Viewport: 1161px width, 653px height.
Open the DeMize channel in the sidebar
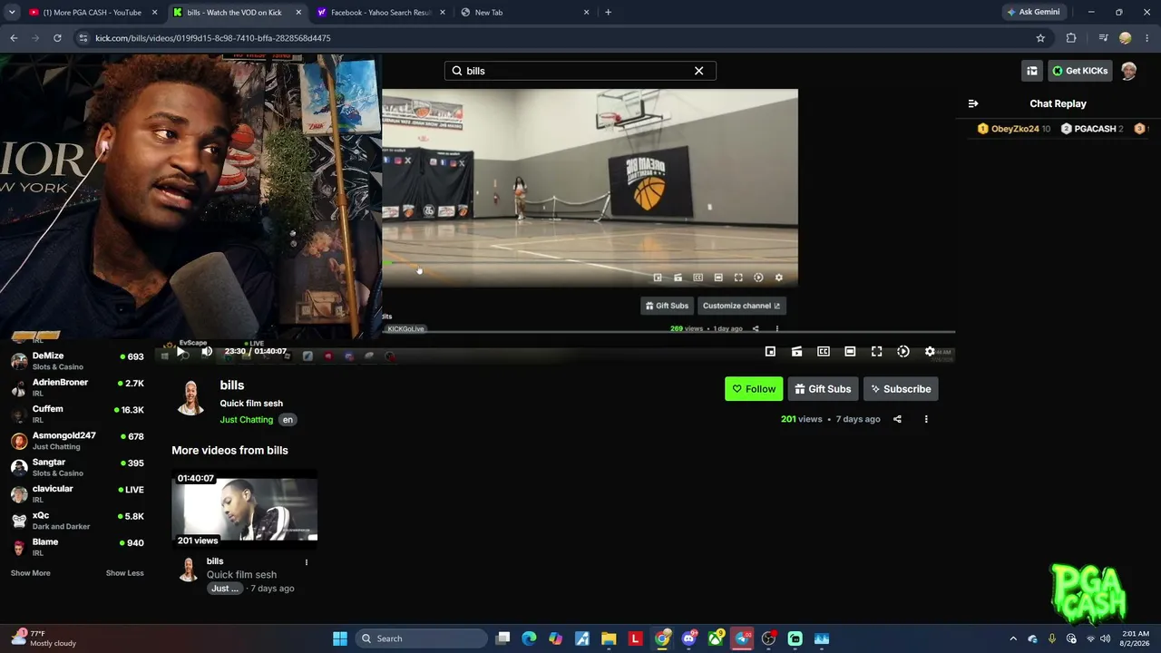(x=77, y=361)
